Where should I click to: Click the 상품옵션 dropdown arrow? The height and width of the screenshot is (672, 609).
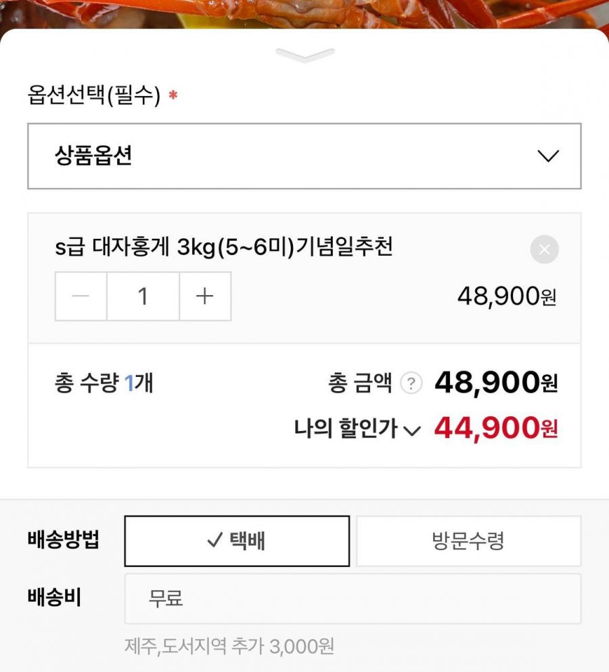pyautogui.click(x=547, y=156)
